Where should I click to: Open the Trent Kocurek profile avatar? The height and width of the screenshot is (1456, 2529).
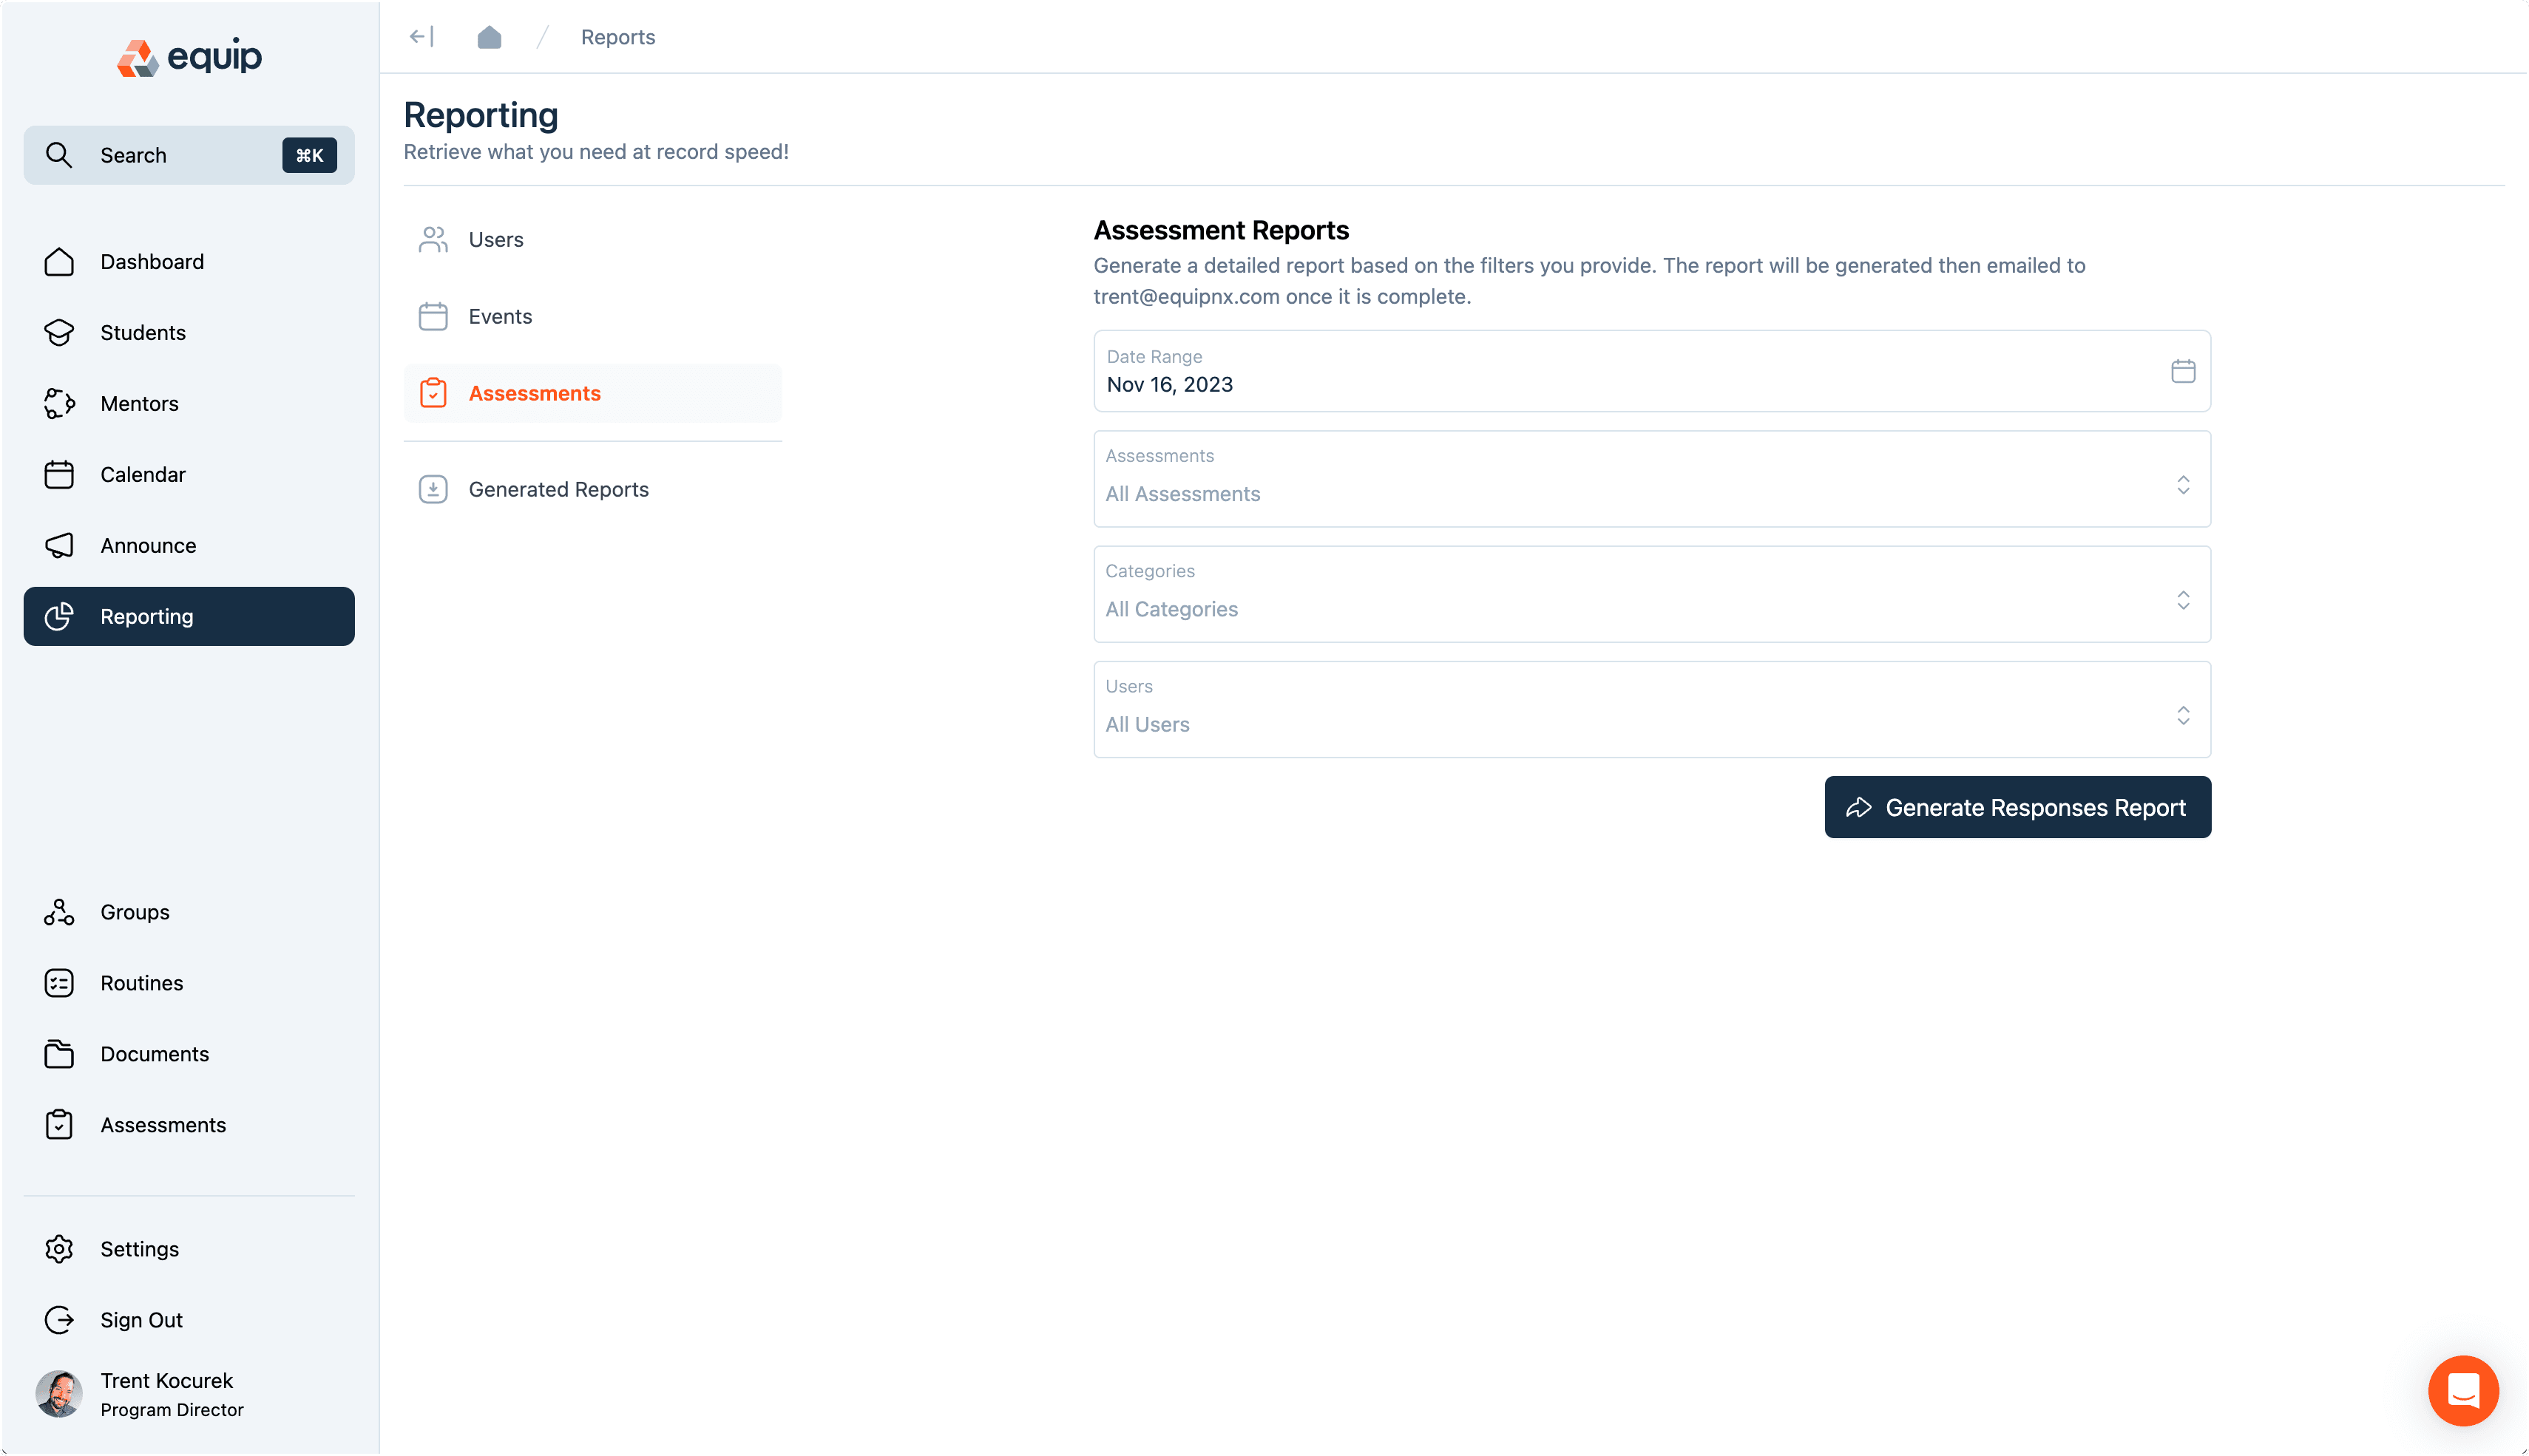[x=59, y=1394]
